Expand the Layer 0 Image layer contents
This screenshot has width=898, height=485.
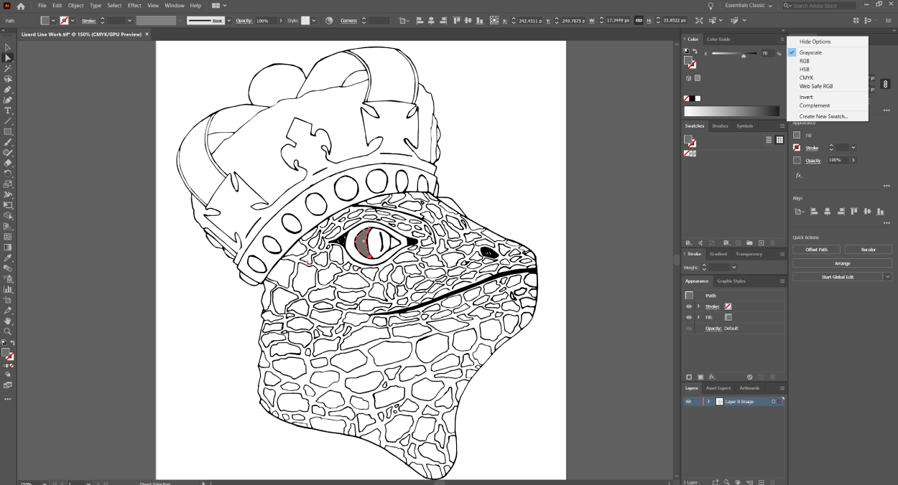tap(708, 402)
